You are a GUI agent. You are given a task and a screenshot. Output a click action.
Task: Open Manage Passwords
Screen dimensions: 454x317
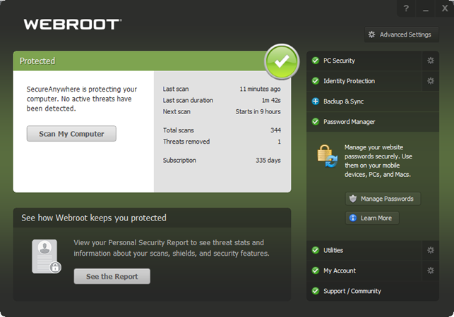[x=383, y=199]
